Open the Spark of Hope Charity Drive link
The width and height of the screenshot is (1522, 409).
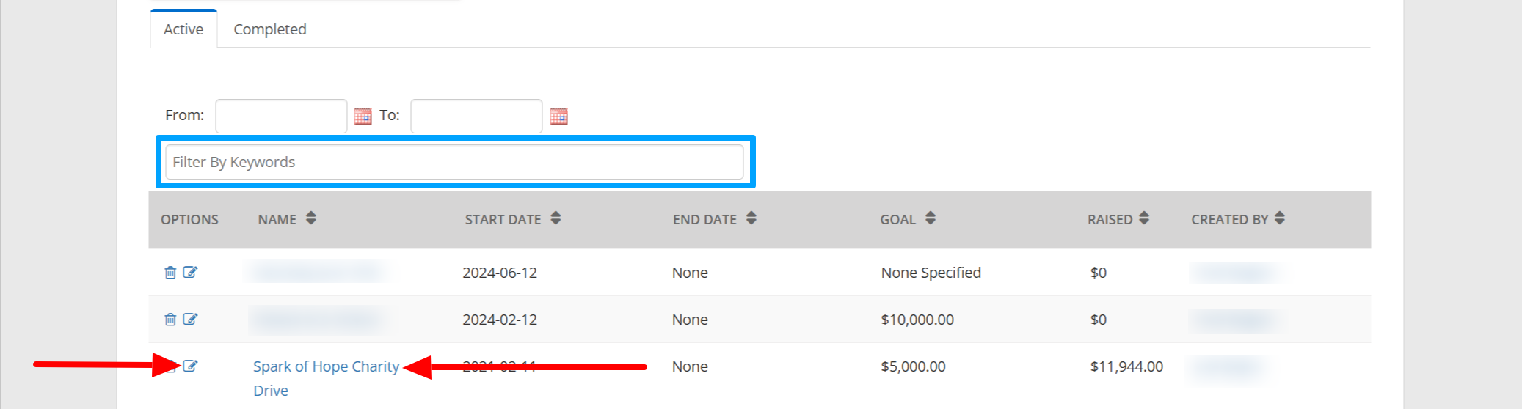coord(326,378)
